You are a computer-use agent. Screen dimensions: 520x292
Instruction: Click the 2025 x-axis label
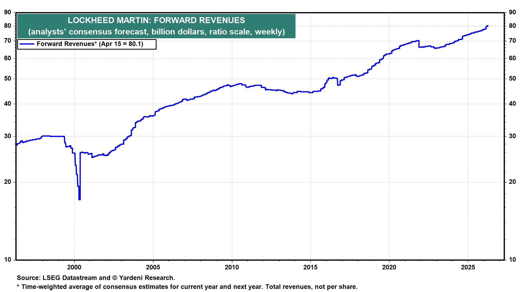pyautogui.click(x=468, y=267)
